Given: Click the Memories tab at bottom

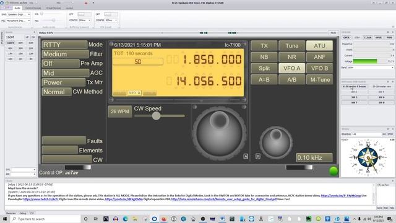Looking at the screenshot, I should tap(11, 213).
